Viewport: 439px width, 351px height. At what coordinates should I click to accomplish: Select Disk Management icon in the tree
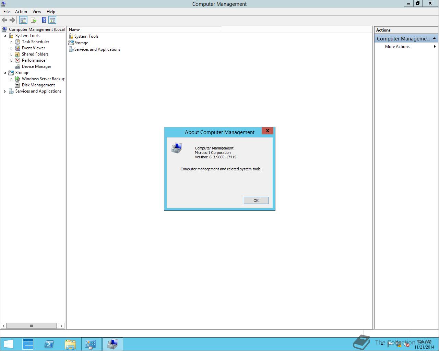coord(17,85)
